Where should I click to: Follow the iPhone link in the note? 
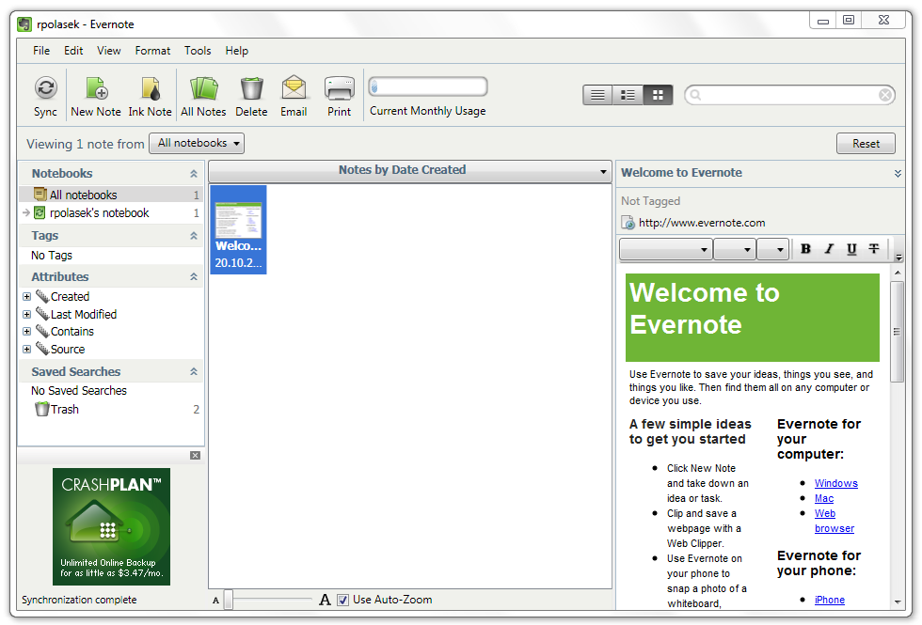(829, 600)
